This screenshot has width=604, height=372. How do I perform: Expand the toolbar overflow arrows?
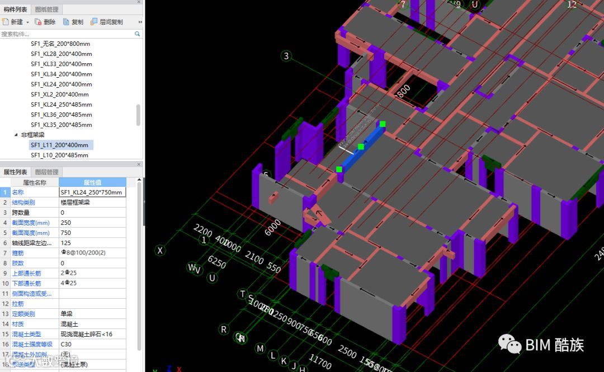[140, 22]
